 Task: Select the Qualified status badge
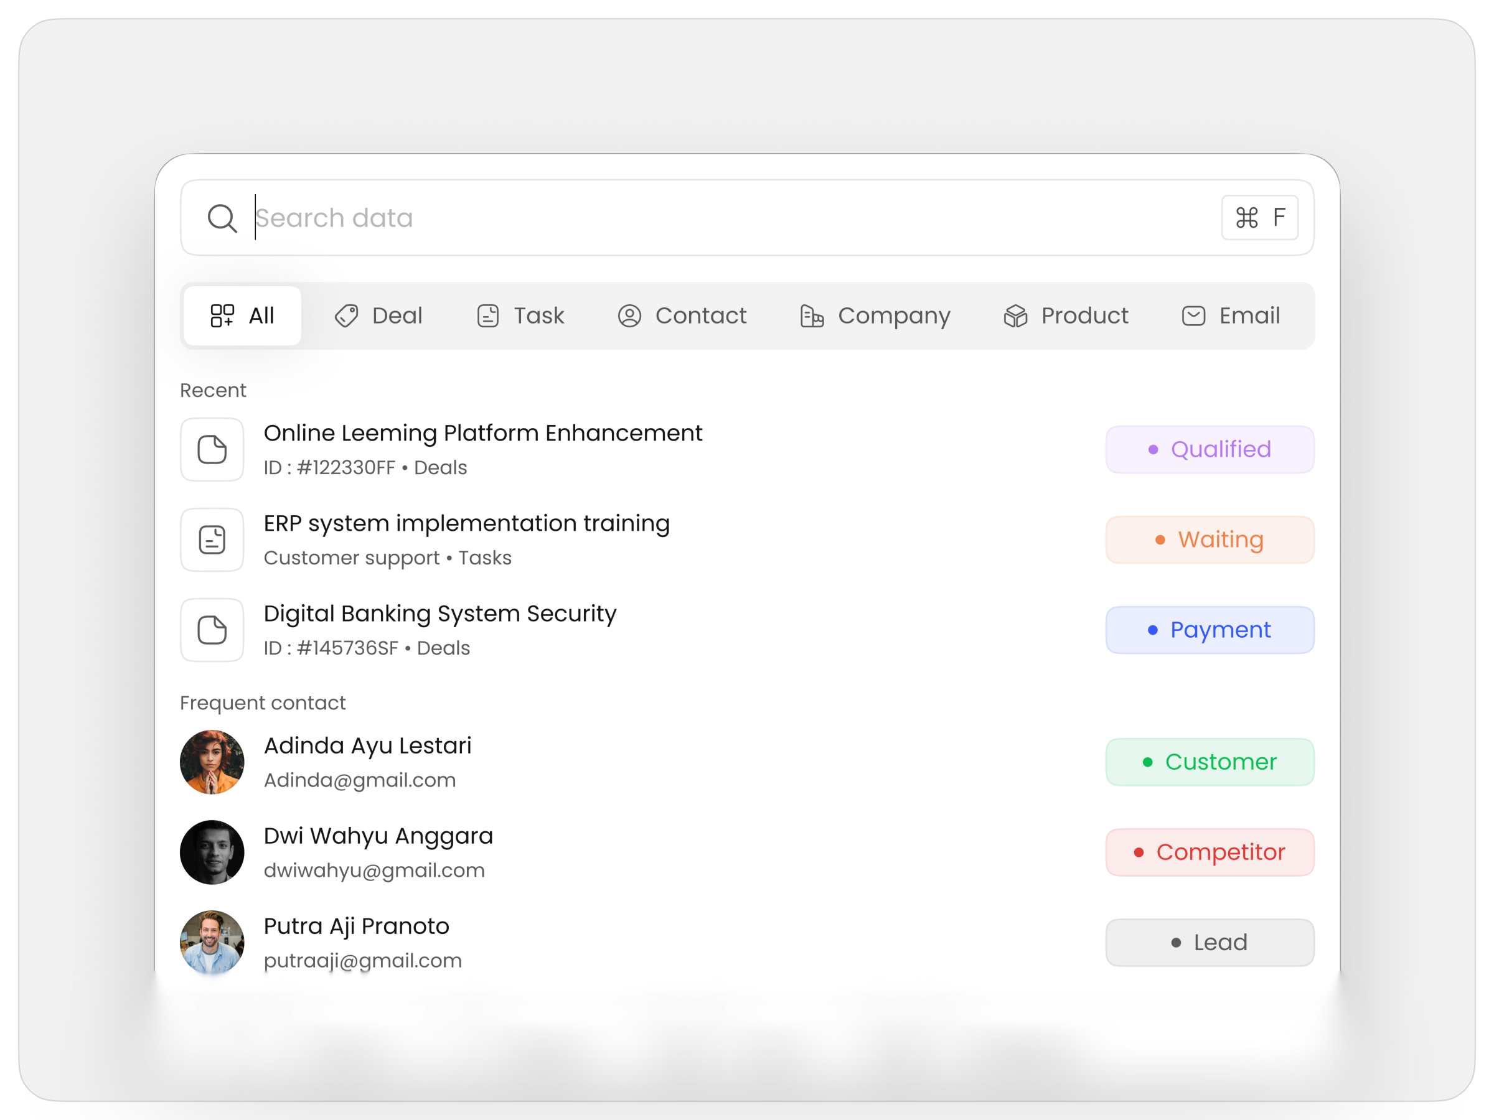tap(1209, 449)
